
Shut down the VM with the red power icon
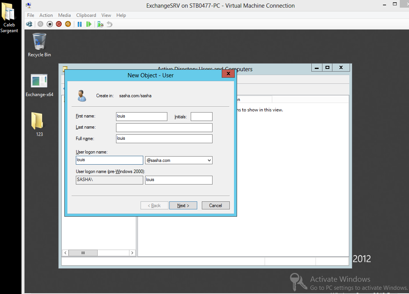(x=59, y=24)
